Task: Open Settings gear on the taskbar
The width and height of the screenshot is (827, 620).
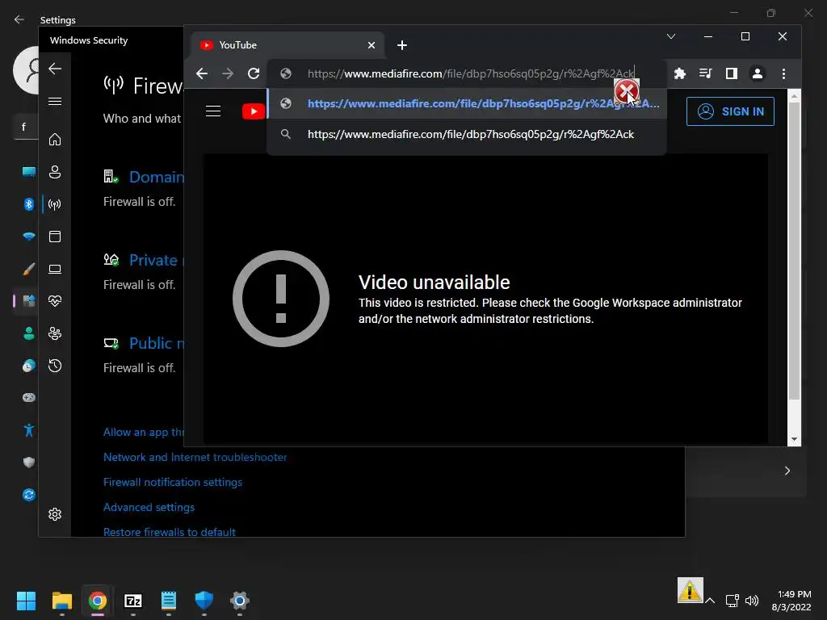Action: (x=239, y=601)
